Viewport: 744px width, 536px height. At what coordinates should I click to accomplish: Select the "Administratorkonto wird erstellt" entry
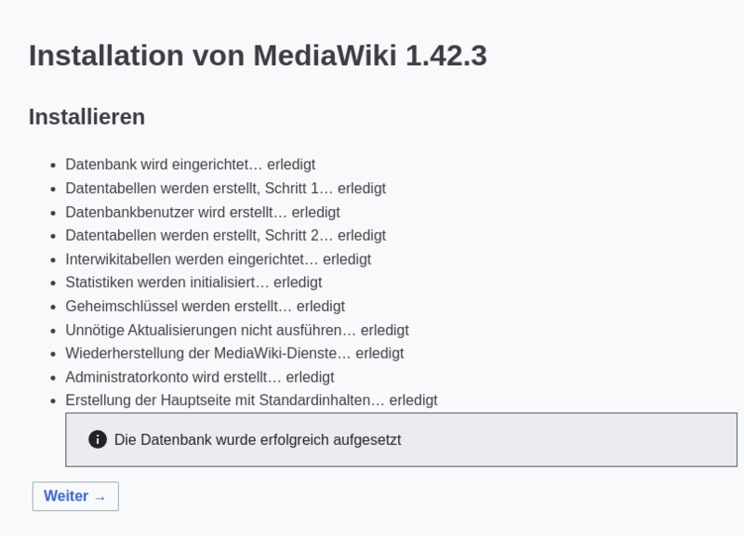pyautogui.click(x=199, y=377)
